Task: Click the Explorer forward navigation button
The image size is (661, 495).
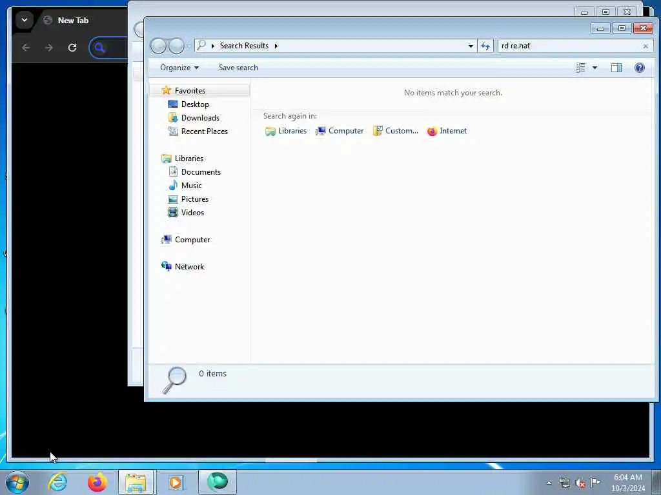Action: 176,46
